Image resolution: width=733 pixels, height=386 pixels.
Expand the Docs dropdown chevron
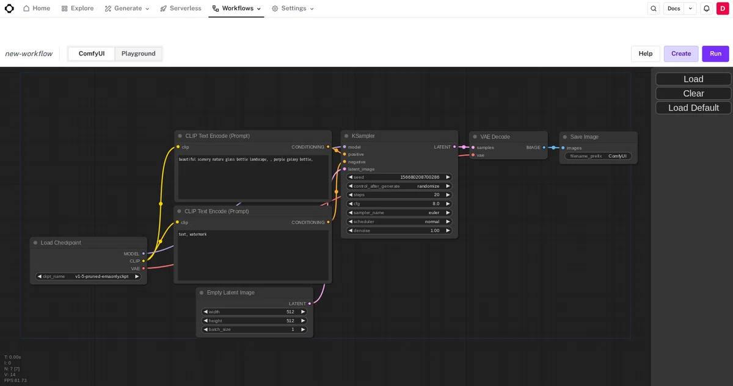(x=690, y=9)
